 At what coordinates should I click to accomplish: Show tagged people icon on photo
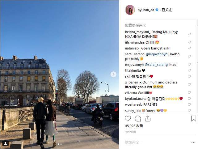6,143
